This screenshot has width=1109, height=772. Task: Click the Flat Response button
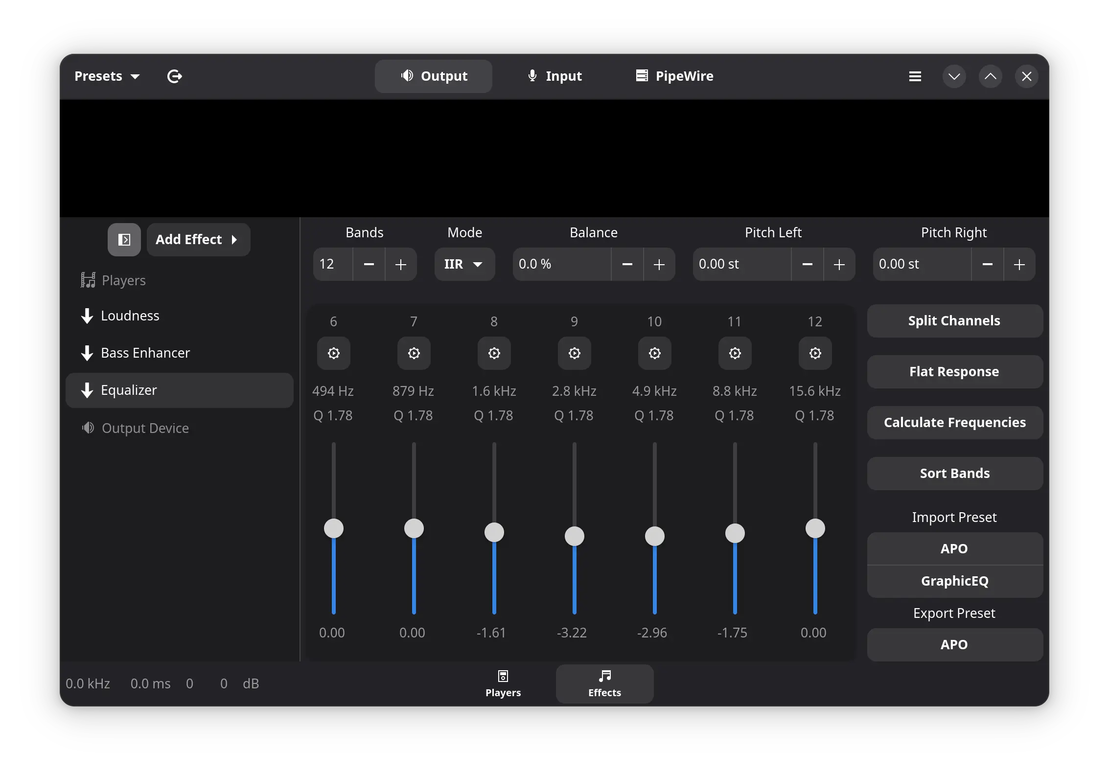click(x=954, y=371)
